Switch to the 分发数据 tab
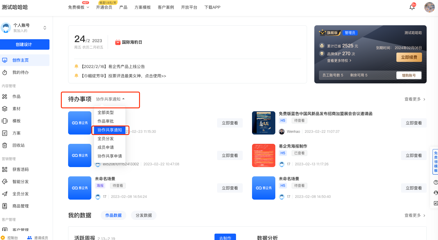This screenshot has height=240, width=438. point(144,215)
